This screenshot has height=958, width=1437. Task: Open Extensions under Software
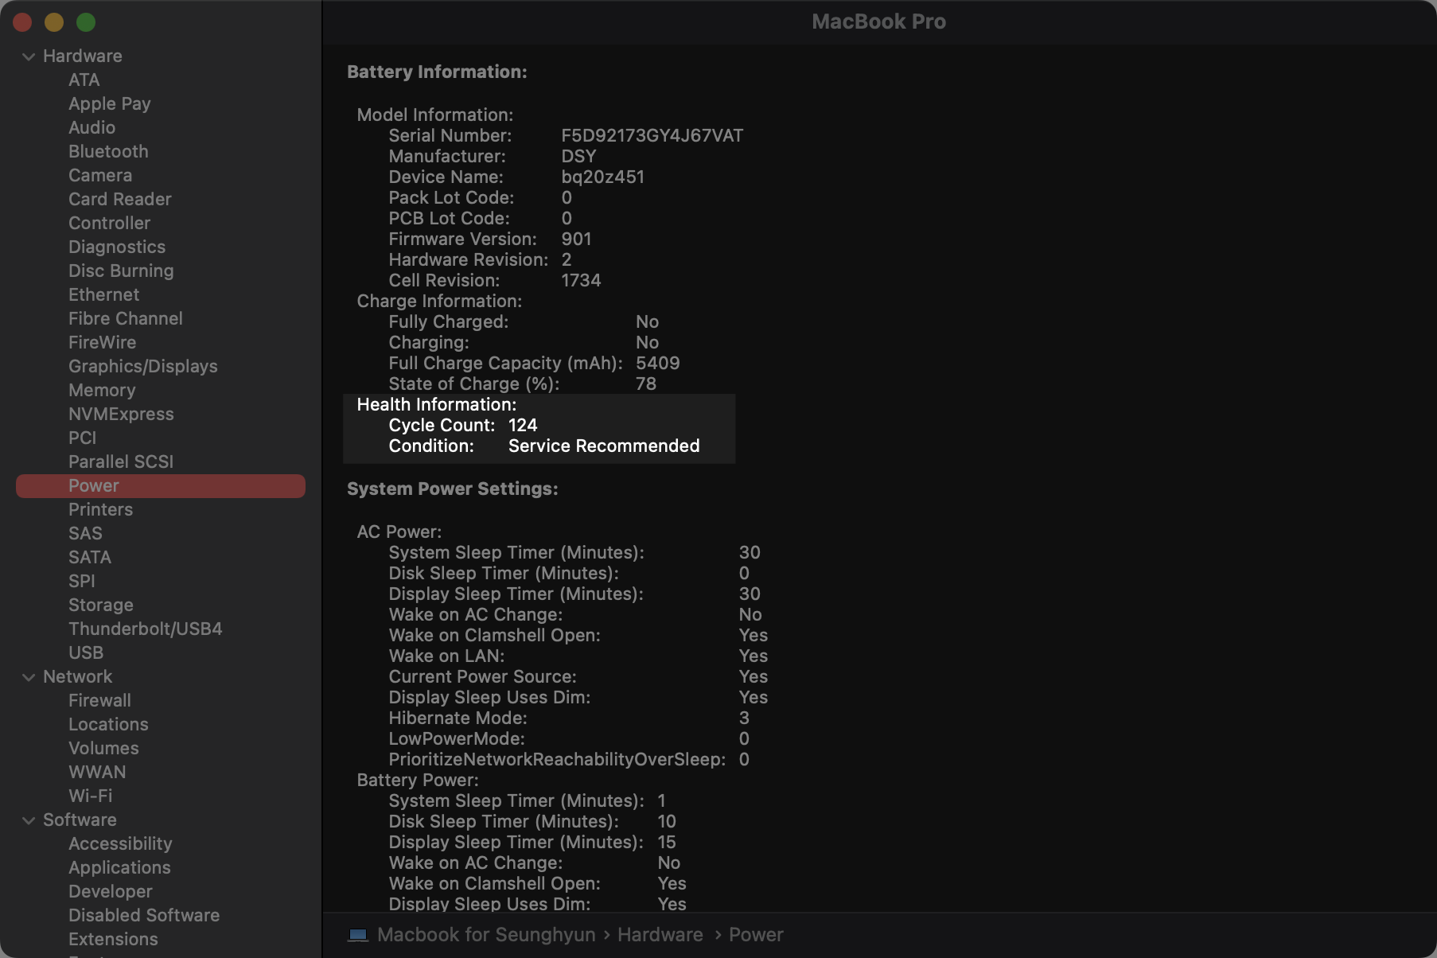coord(113,939)
